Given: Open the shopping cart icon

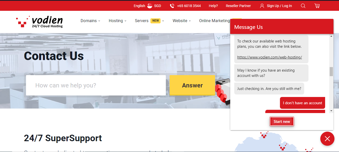Looking at the screenshot, I should 317,6.
